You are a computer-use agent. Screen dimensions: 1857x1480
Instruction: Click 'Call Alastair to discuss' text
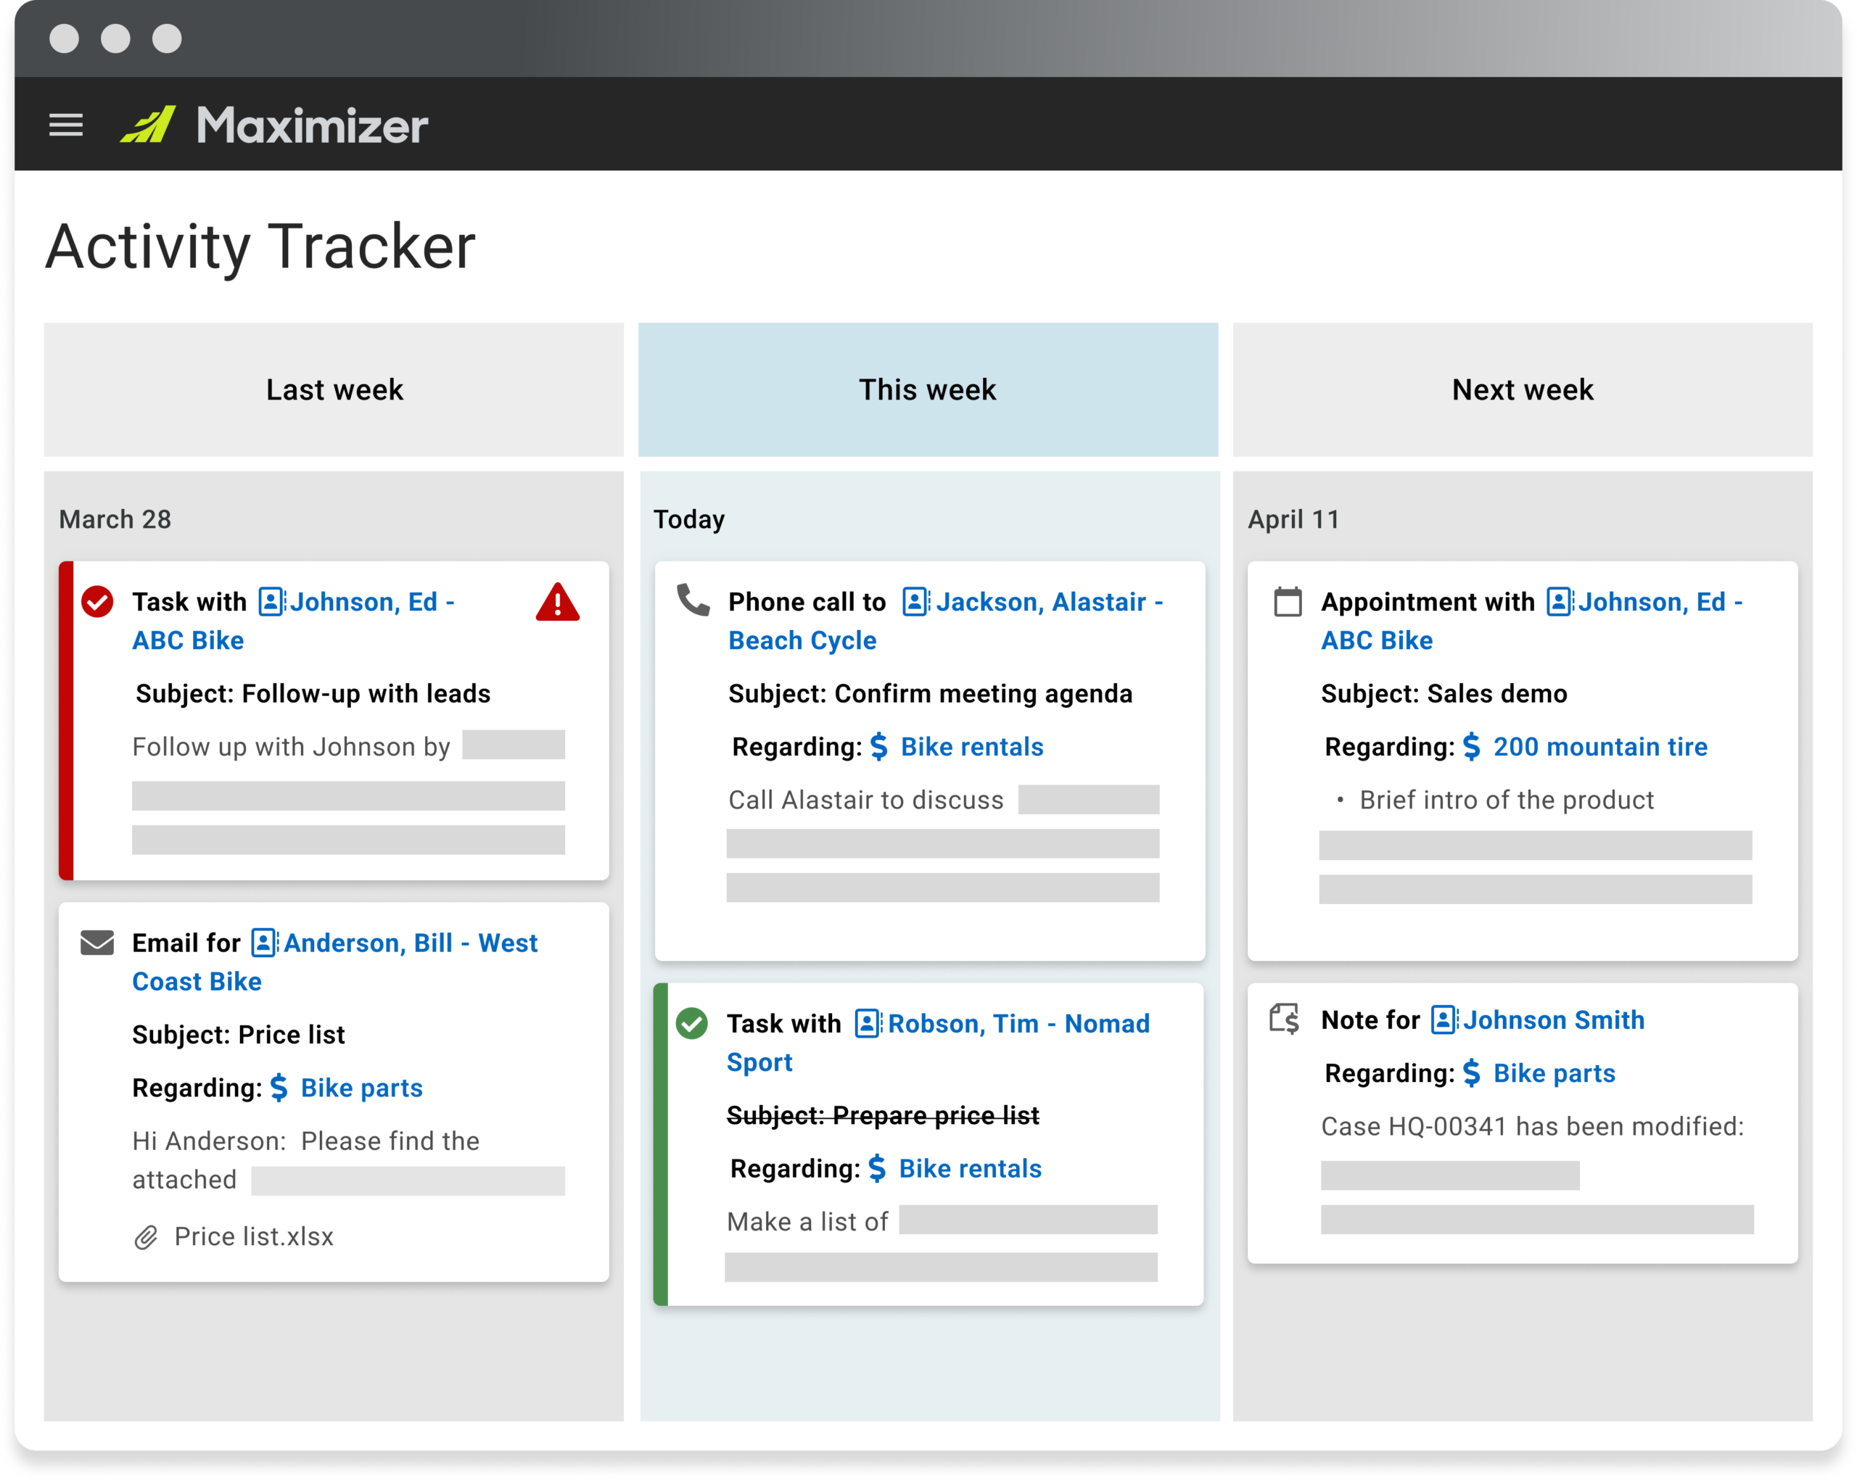[865, 800]
